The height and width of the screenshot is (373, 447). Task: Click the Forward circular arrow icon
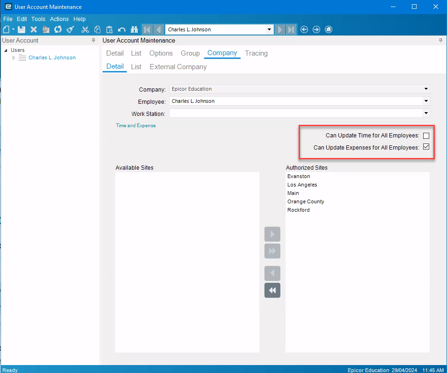point(316,29)
